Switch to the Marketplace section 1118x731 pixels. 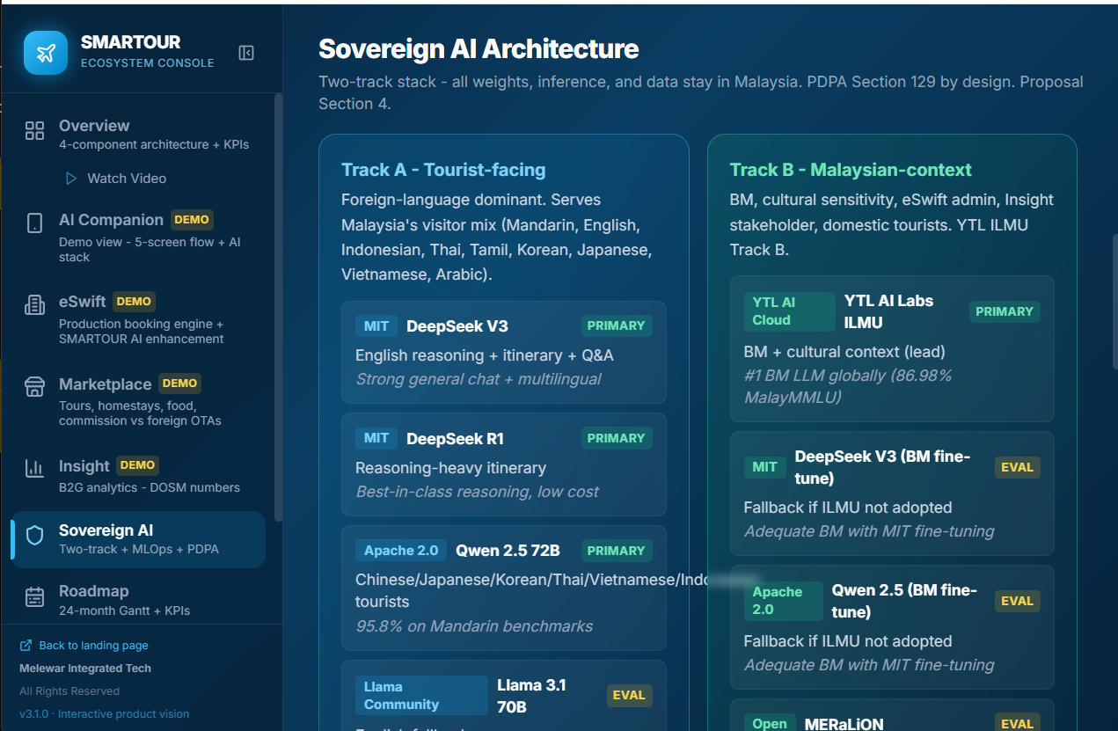[138, 400]
